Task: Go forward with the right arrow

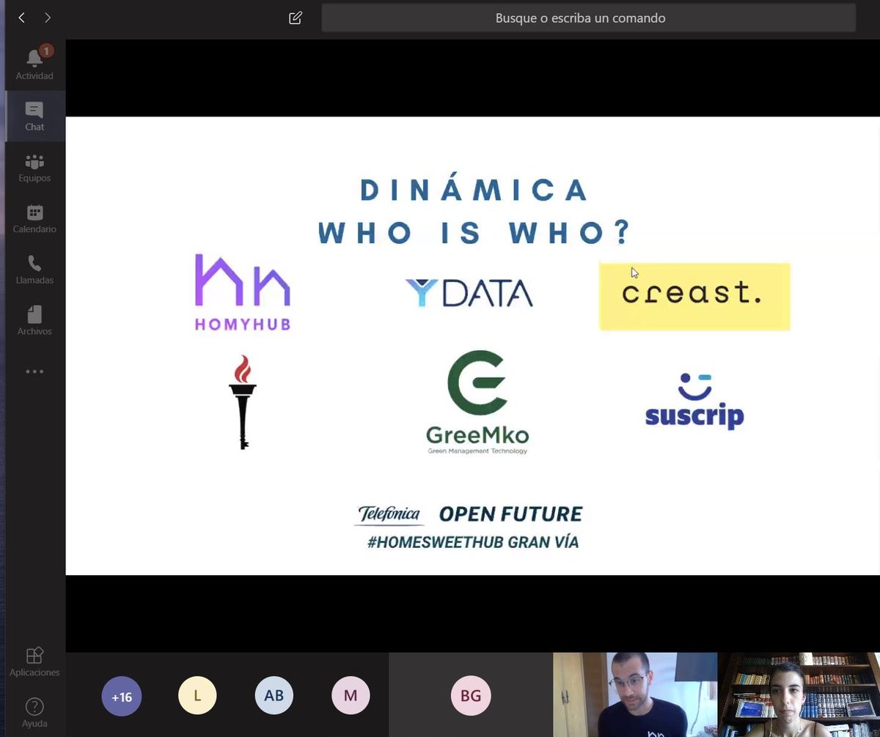Action: (48, 18)
